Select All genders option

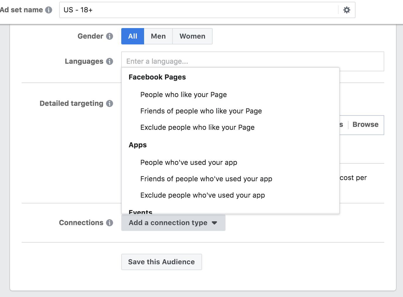(x=133, y=36)
